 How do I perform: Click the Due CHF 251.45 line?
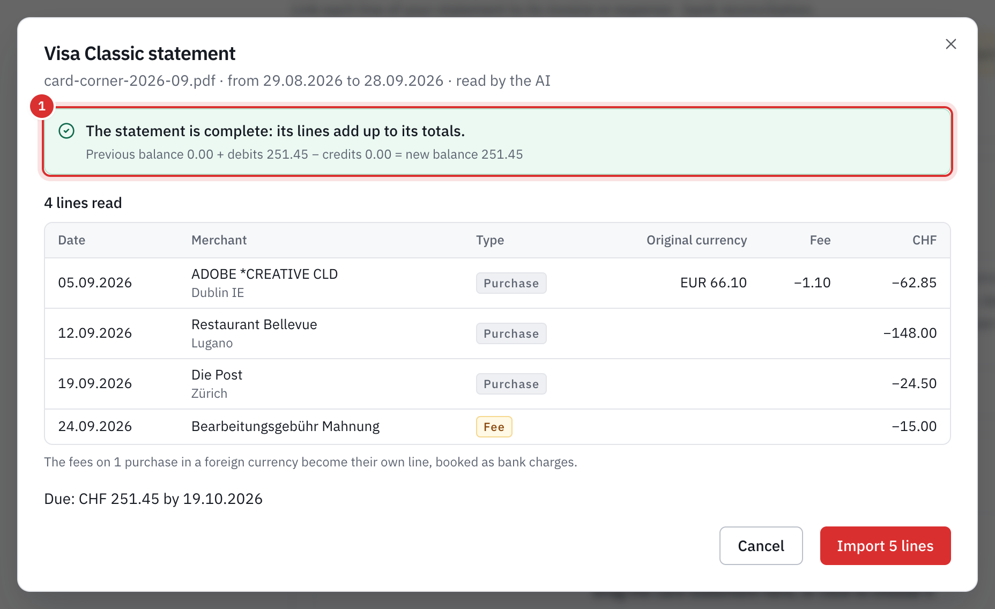coord(153,499)
